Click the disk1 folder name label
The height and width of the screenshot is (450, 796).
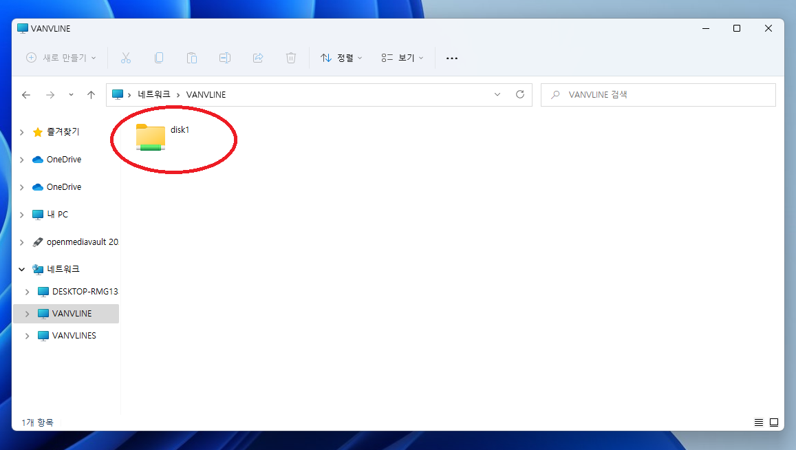click(x=180, y=130)
